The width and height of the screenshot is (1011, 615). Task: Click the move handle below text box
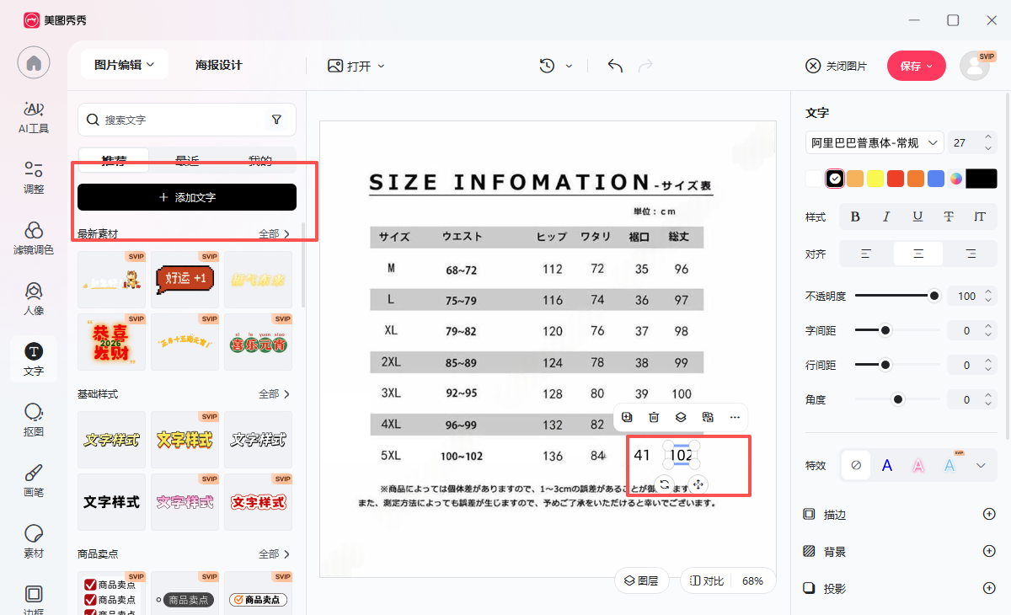tap(698, 484)
